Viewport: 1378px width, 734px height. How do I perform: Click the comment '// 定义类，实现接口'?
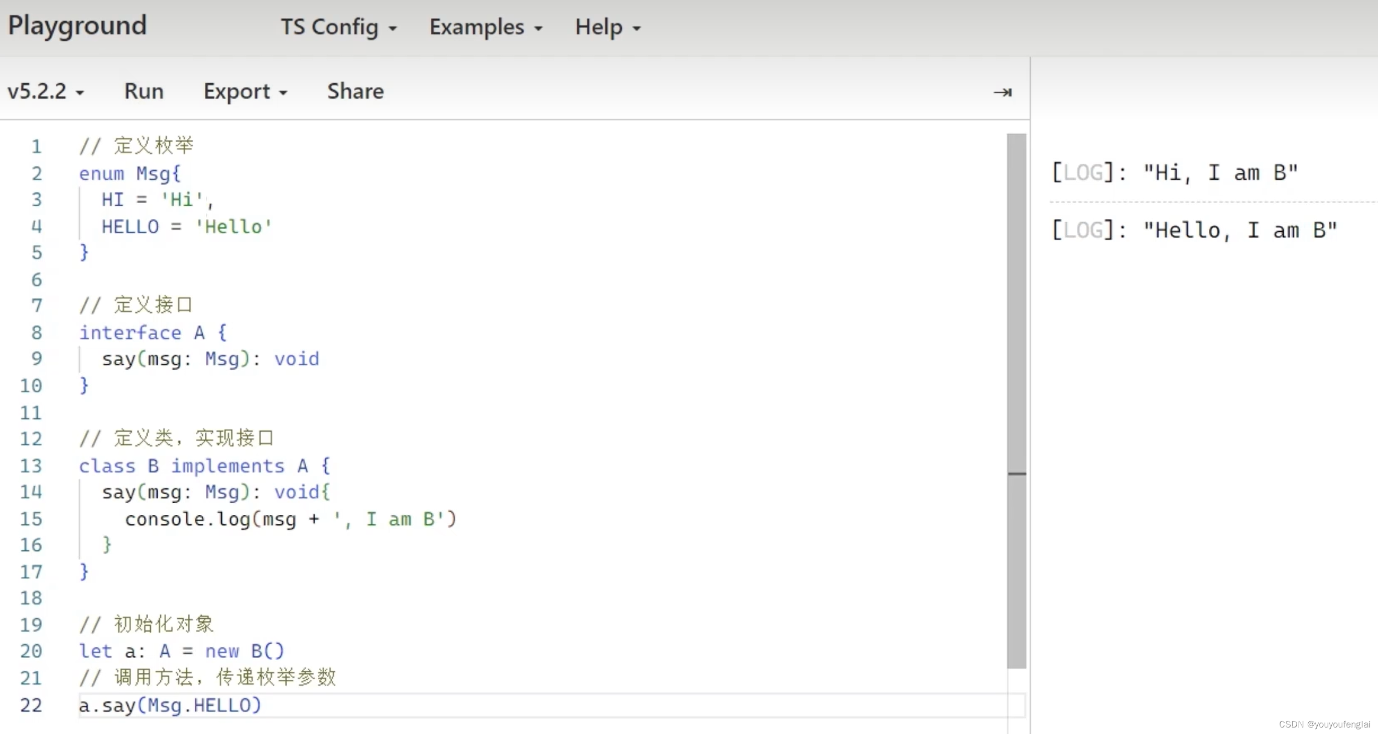[x=177, y=438]
